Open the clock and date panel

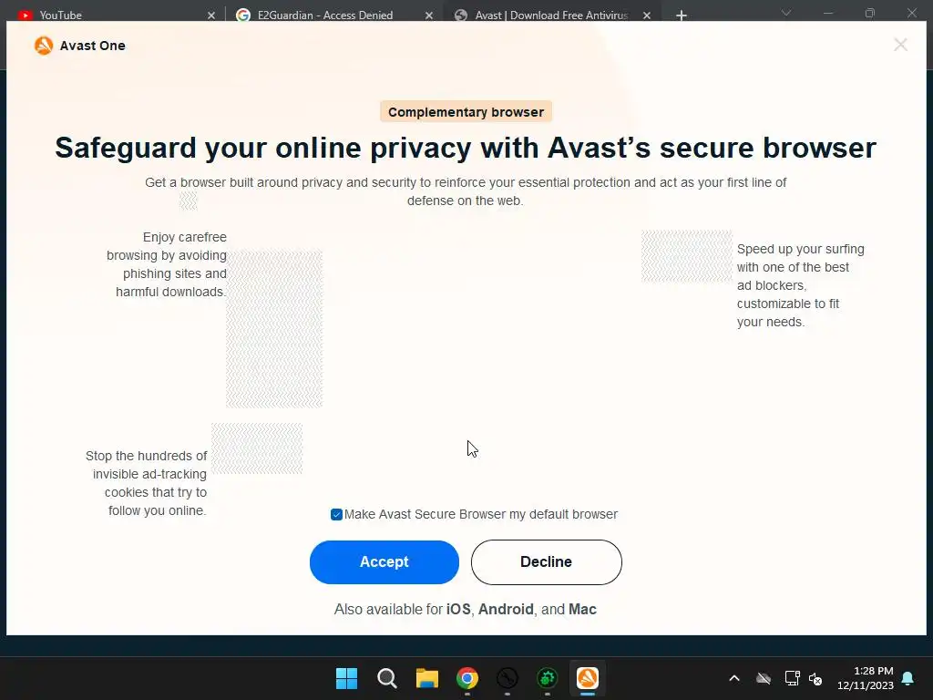[x=866, y=678]
